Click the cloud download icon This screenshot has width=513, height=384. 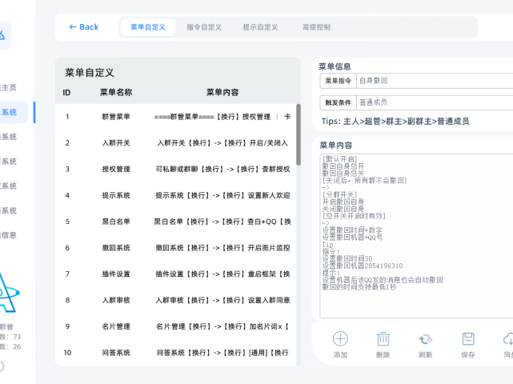coord(508,339)
